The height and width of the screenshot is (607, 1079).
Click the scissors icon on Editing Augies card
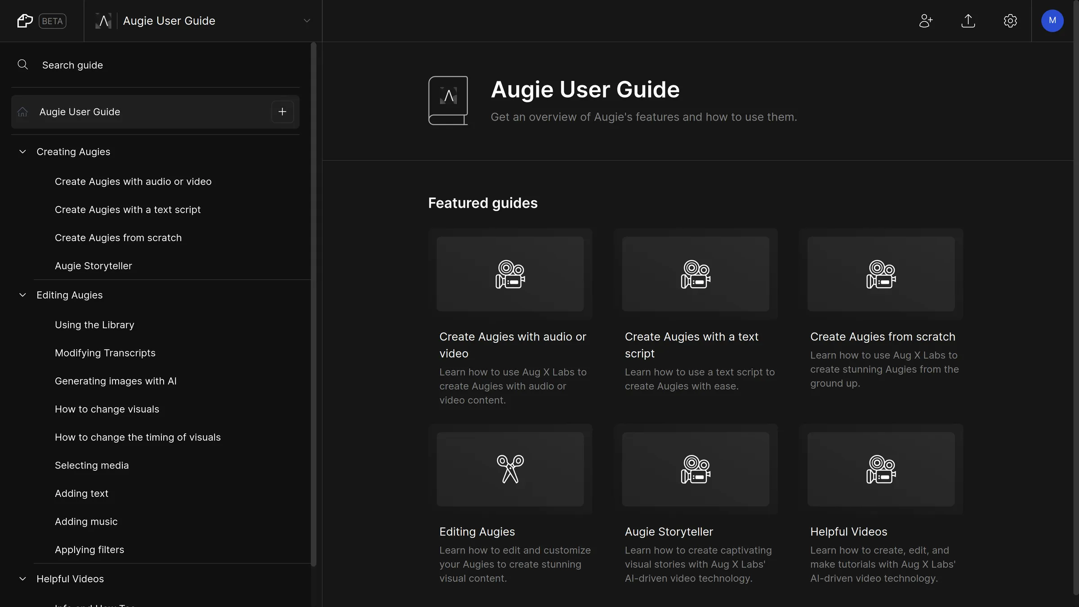[510, 469]
